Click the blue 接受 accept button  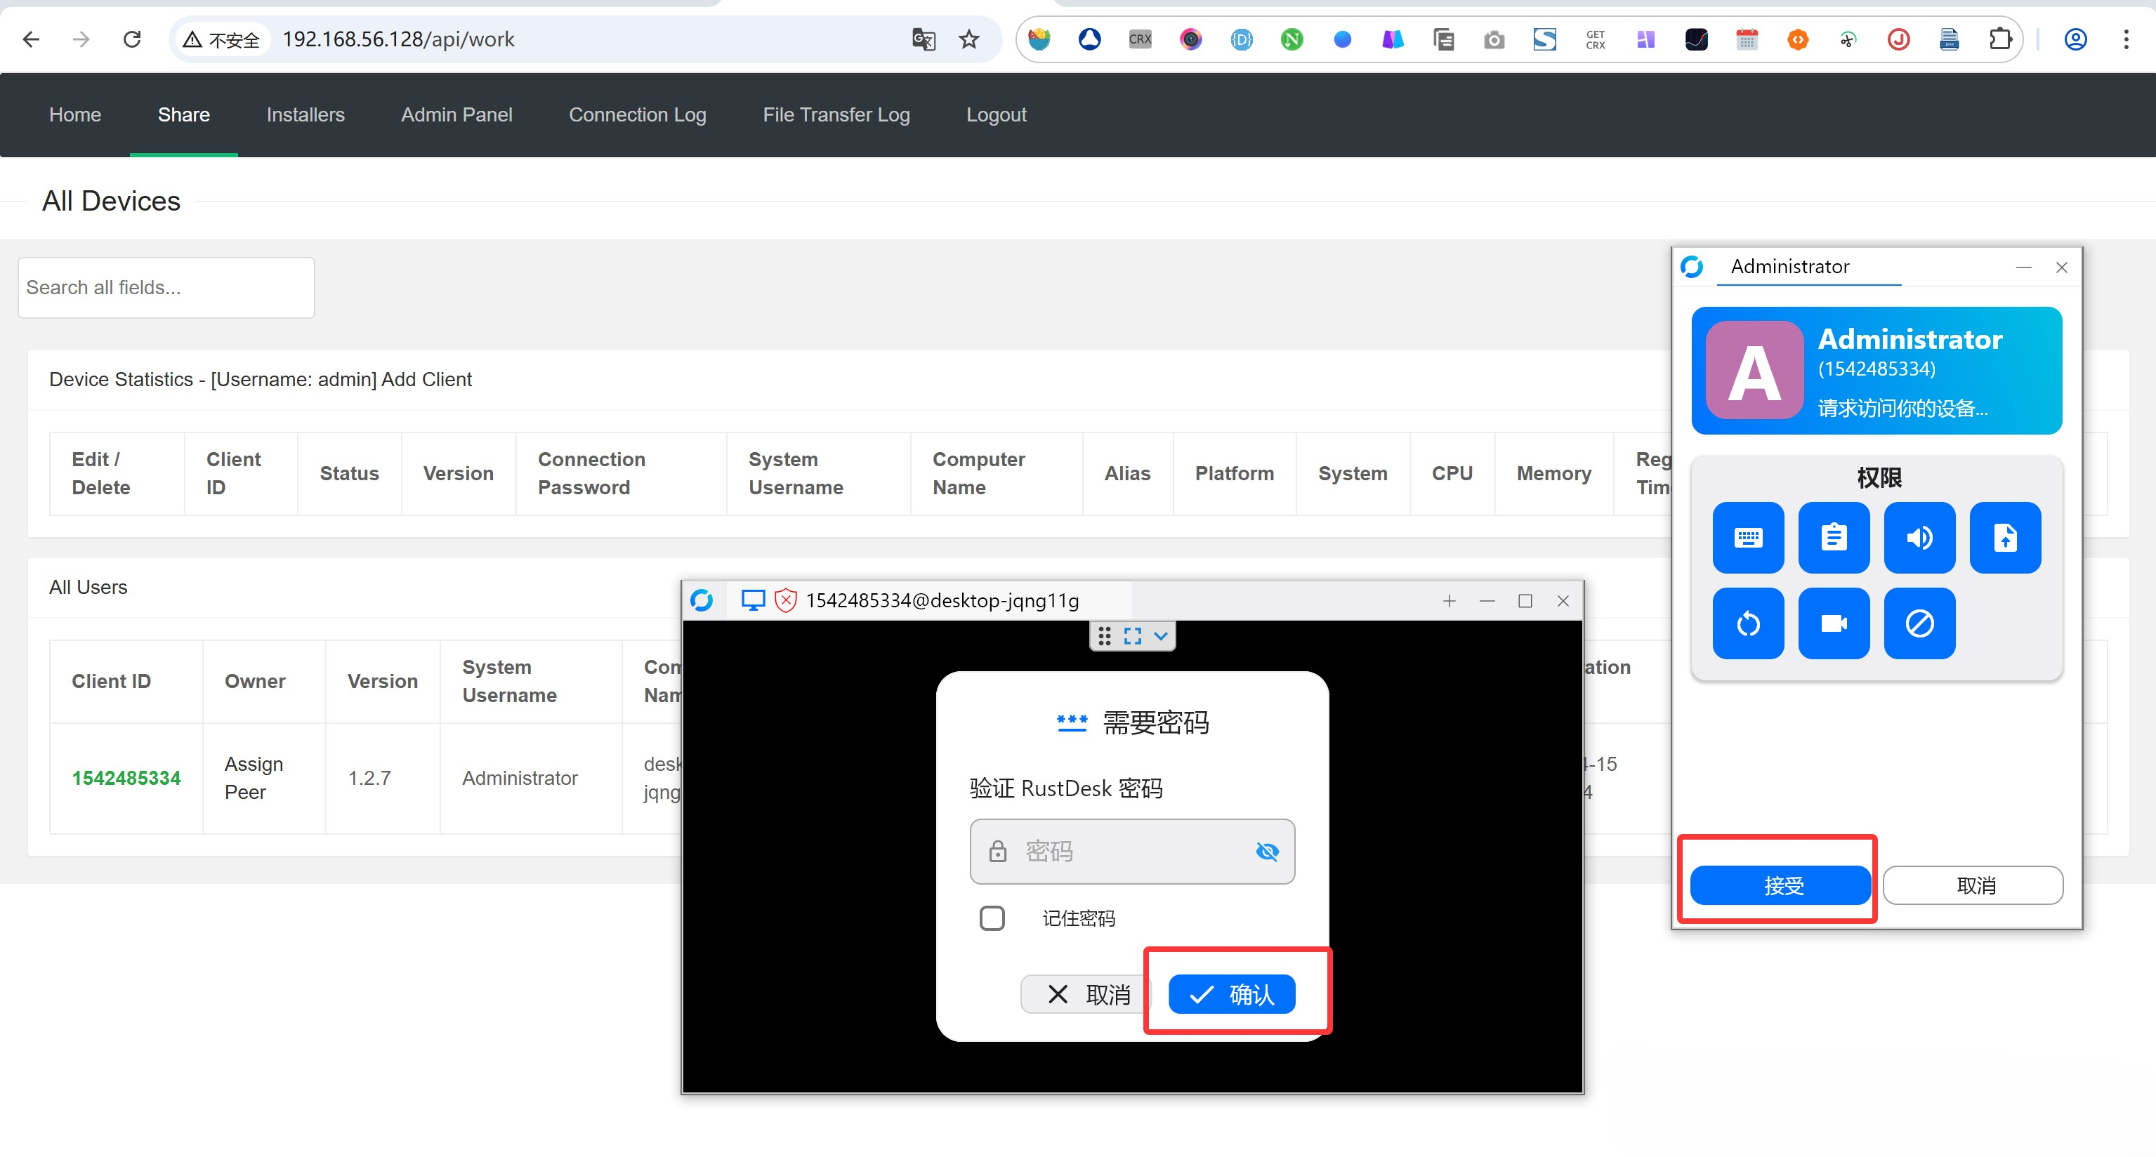[1780, 885]
